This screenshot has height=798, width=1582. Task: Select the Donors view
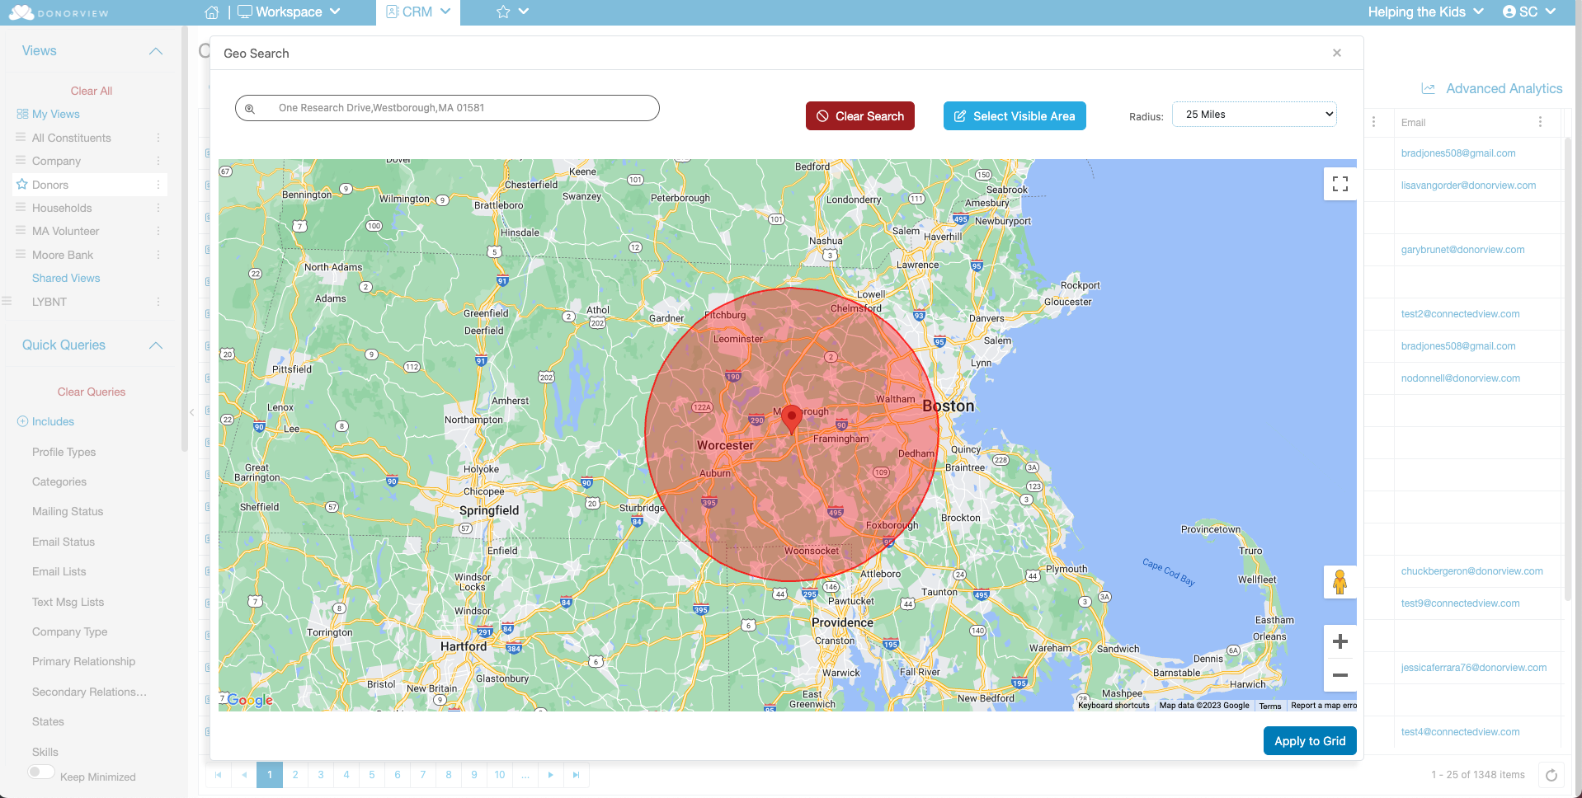click(50, 185)
